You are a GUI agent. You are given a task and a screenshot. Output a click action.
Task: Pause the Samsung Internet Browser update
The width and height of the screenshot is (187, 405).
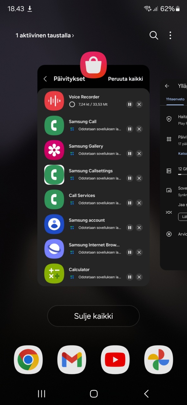[x=129, y=252]
